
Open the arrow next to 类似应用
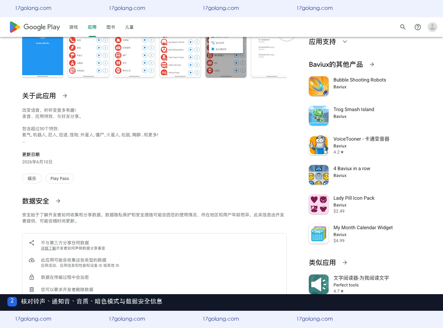[x=345, y=262]
